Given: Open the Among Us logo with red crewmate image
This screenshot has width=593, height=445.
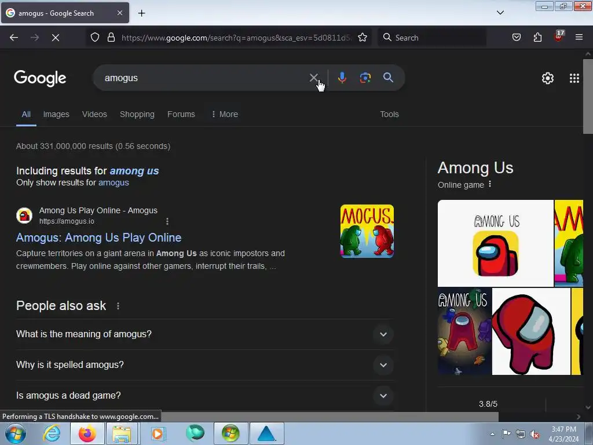Looking at the screenshot, I should [x=496, y=243].
